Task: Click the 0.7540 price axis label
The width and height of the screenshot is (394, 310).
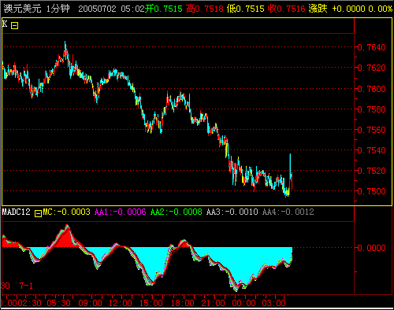Action: point(372,150)
